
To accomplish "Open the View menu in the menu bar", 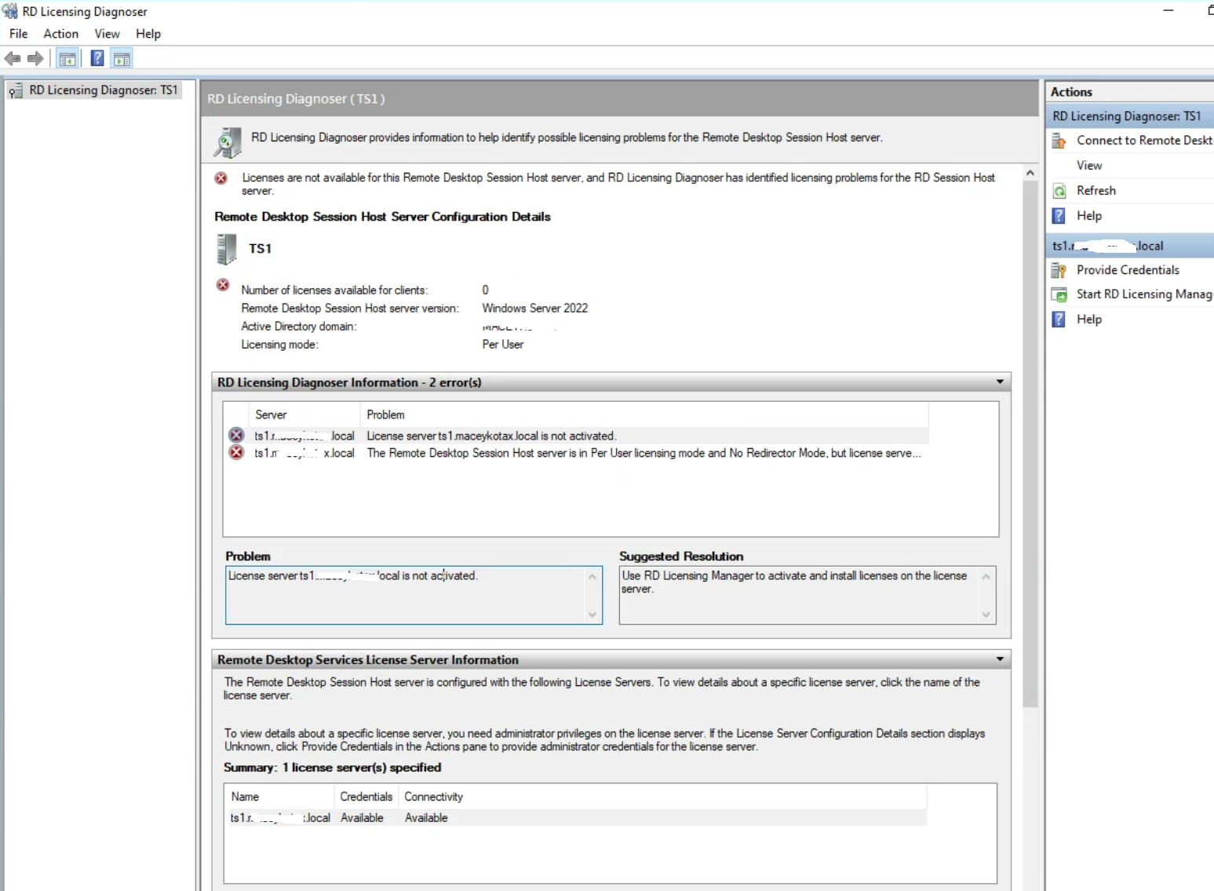I will pyautogui.click(x=107, y=34).
